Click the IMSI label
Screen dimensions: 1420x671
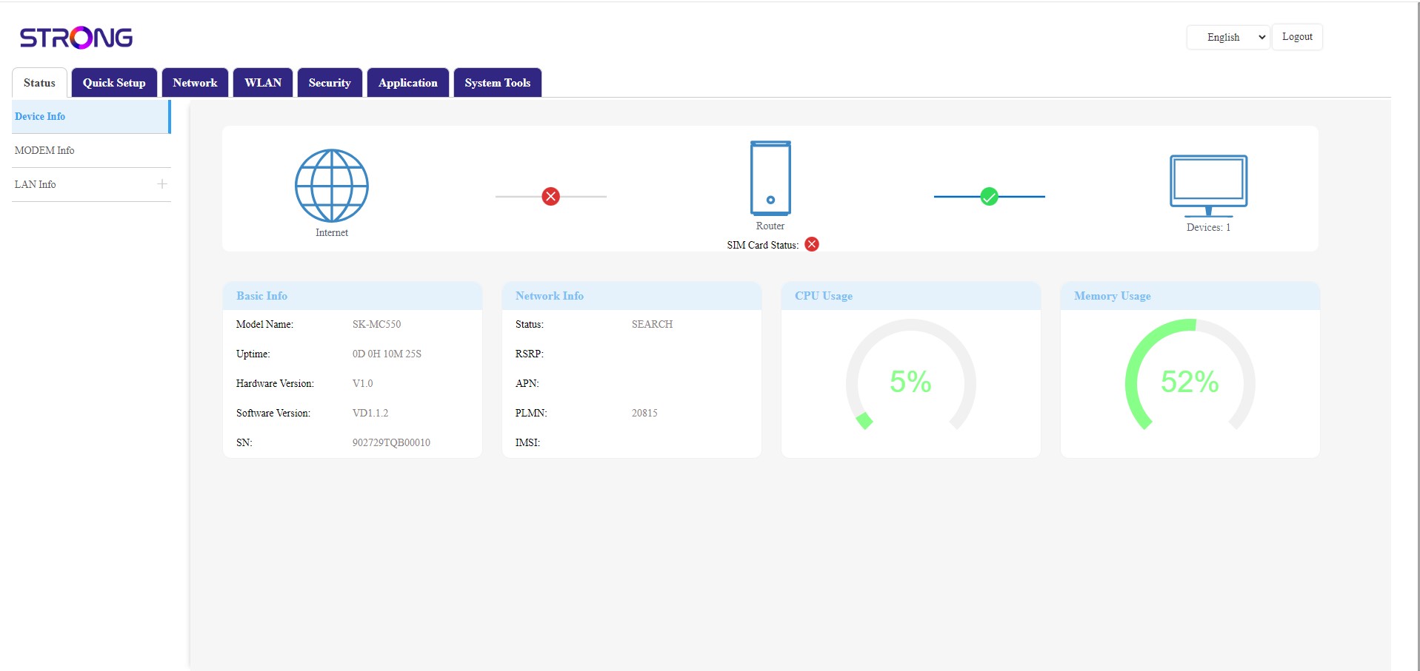tap(527, 442)
